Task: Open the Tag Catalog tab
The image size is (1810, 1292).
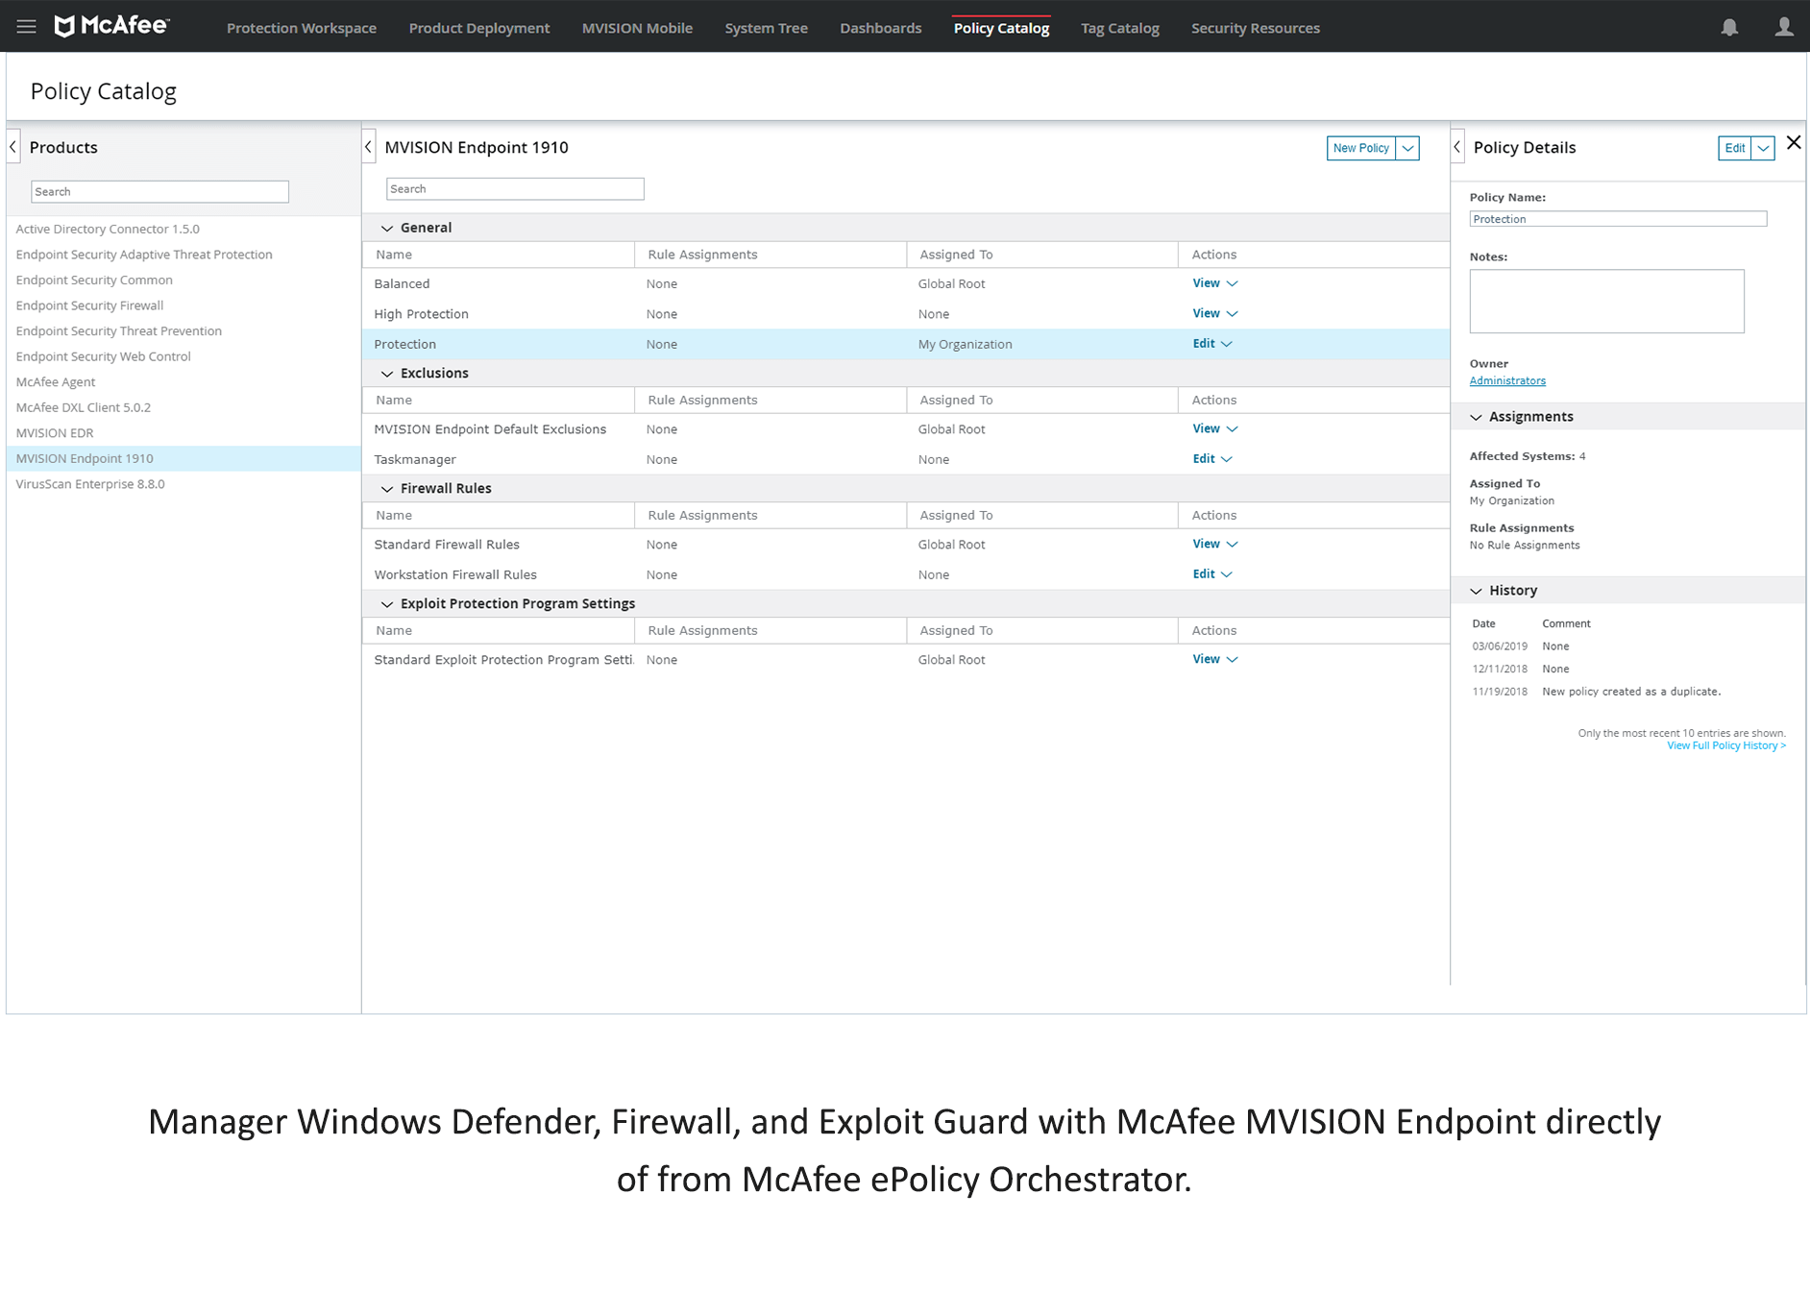Action: click(1120, 28)
